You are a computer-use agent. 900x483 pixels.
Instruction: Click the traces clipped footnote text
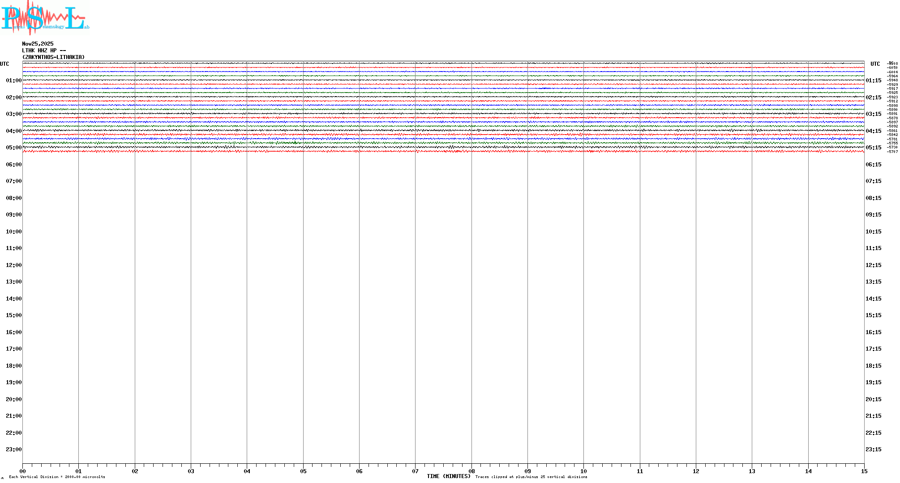point(531,477)
